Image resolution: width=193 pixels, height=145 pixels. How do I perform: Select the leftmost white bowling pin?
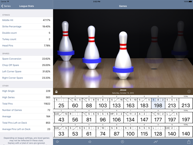(66, 41)
